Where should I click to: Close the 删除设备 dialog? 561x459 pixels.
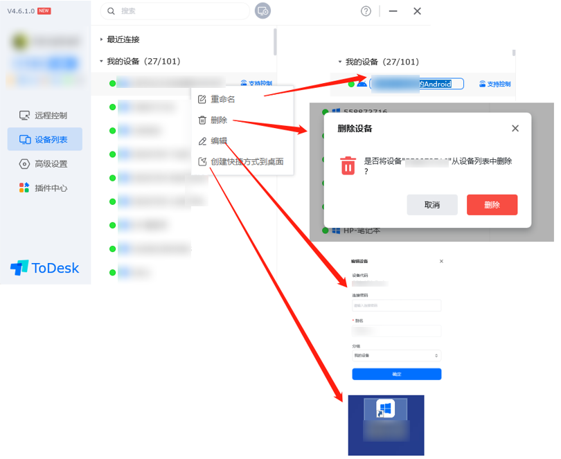coord(515,128)
